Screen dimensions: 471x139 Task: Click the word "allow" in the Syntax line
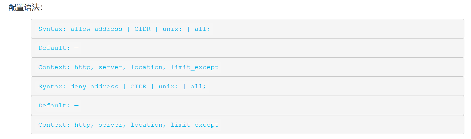80,29
